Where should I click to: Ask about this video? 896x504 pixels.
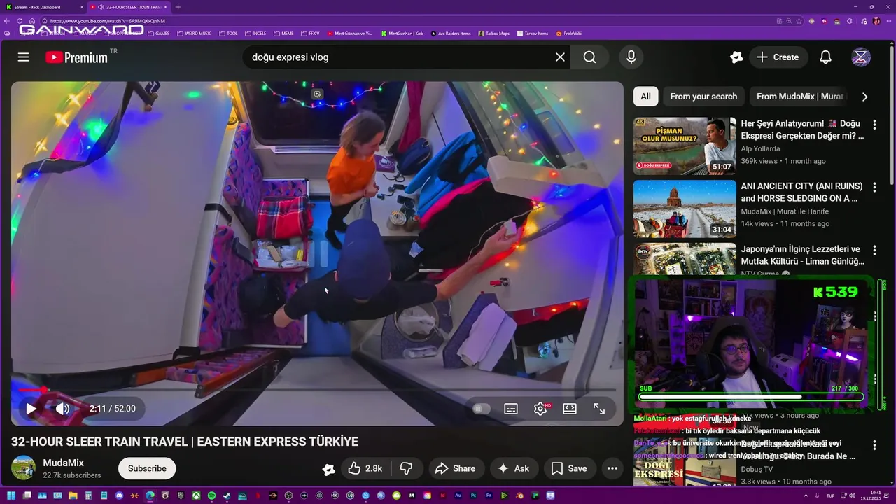click(513, 468)
